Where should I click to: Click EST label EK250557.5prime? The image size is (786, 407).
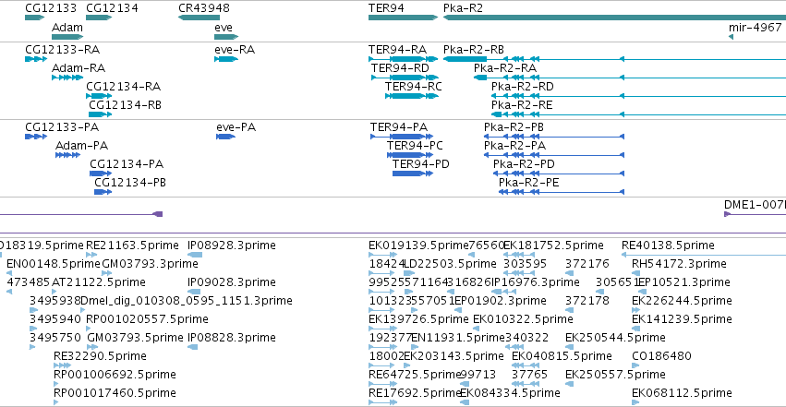coord(615,375)
